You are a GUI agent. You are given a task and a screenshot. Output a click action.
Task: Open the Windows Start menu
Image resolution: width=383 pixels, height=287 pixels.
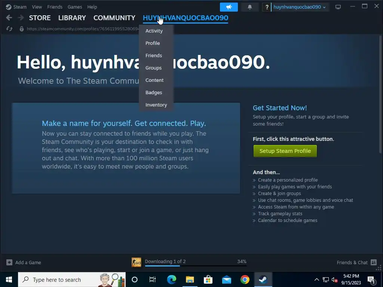tap(9, 280)
